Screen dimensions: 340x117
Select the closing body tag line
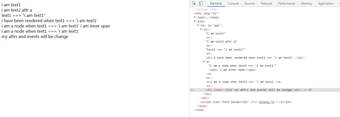tap(202, 106)
